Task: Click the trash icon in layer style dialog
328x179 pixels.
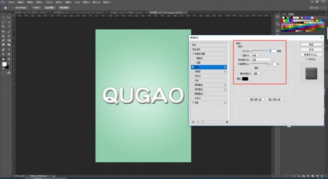Action: click(x=227, y=122)
